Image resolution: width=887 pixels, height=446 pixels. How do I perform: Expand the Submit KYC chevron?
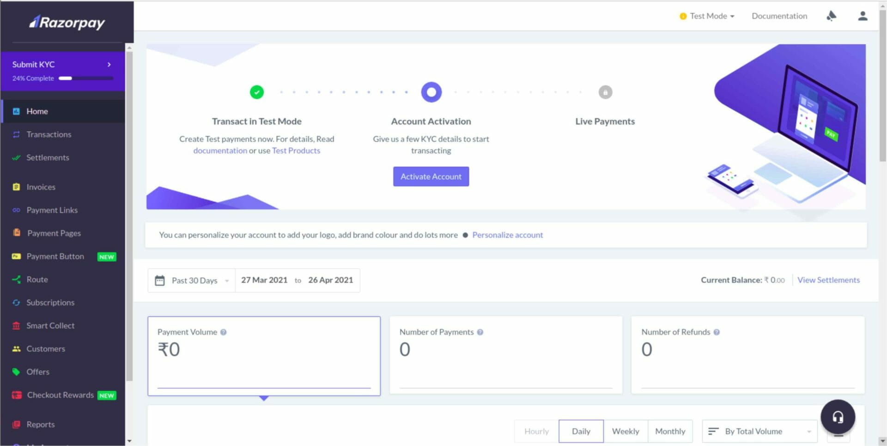point(109,65)
